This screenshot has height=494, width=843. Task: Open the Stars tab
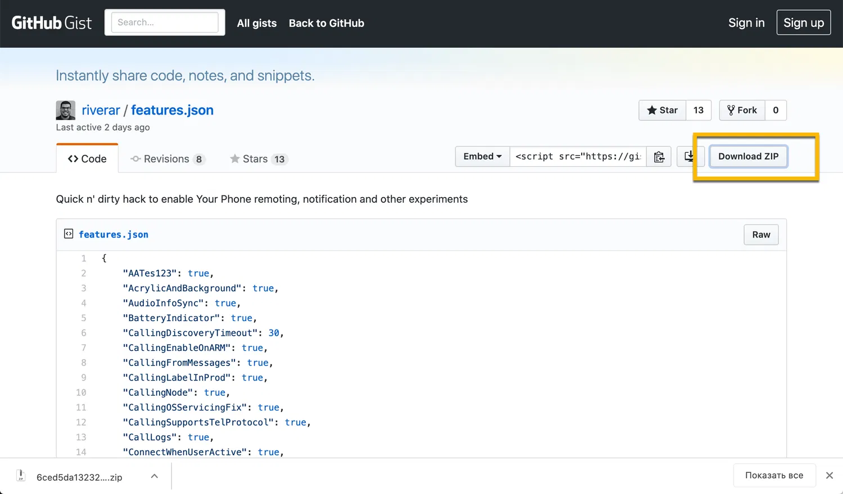coord(259,159)
